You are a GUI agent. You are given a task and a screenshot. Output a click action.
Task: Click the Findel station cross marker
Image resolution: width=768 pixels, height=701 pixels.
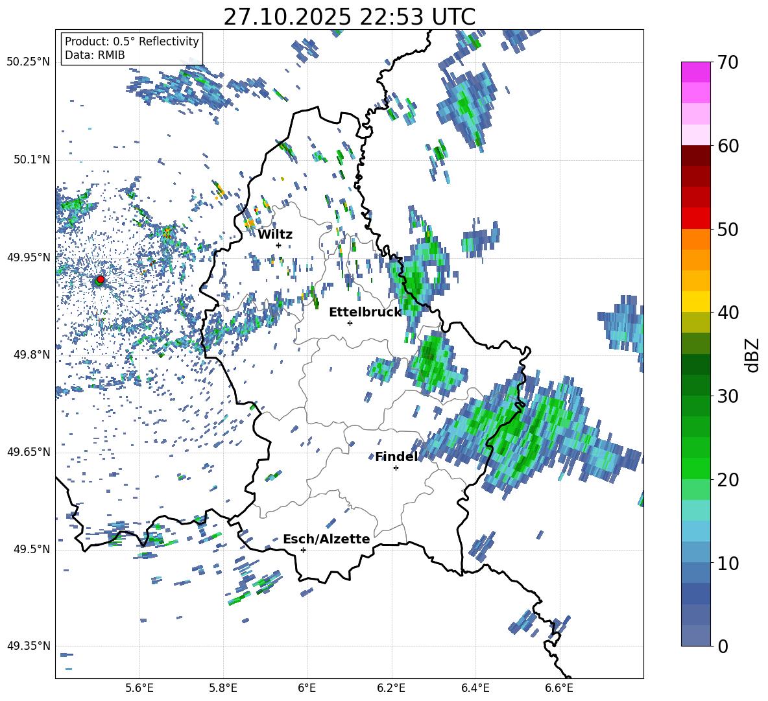coord(396,468)
